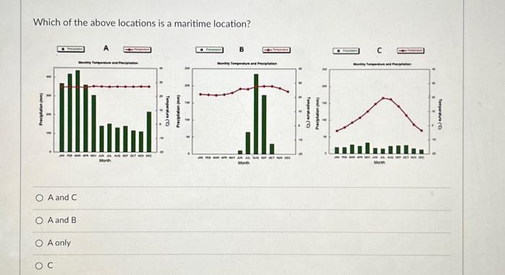
Task: Click the Temperature legend box on chart B
Action: (276, 50)
